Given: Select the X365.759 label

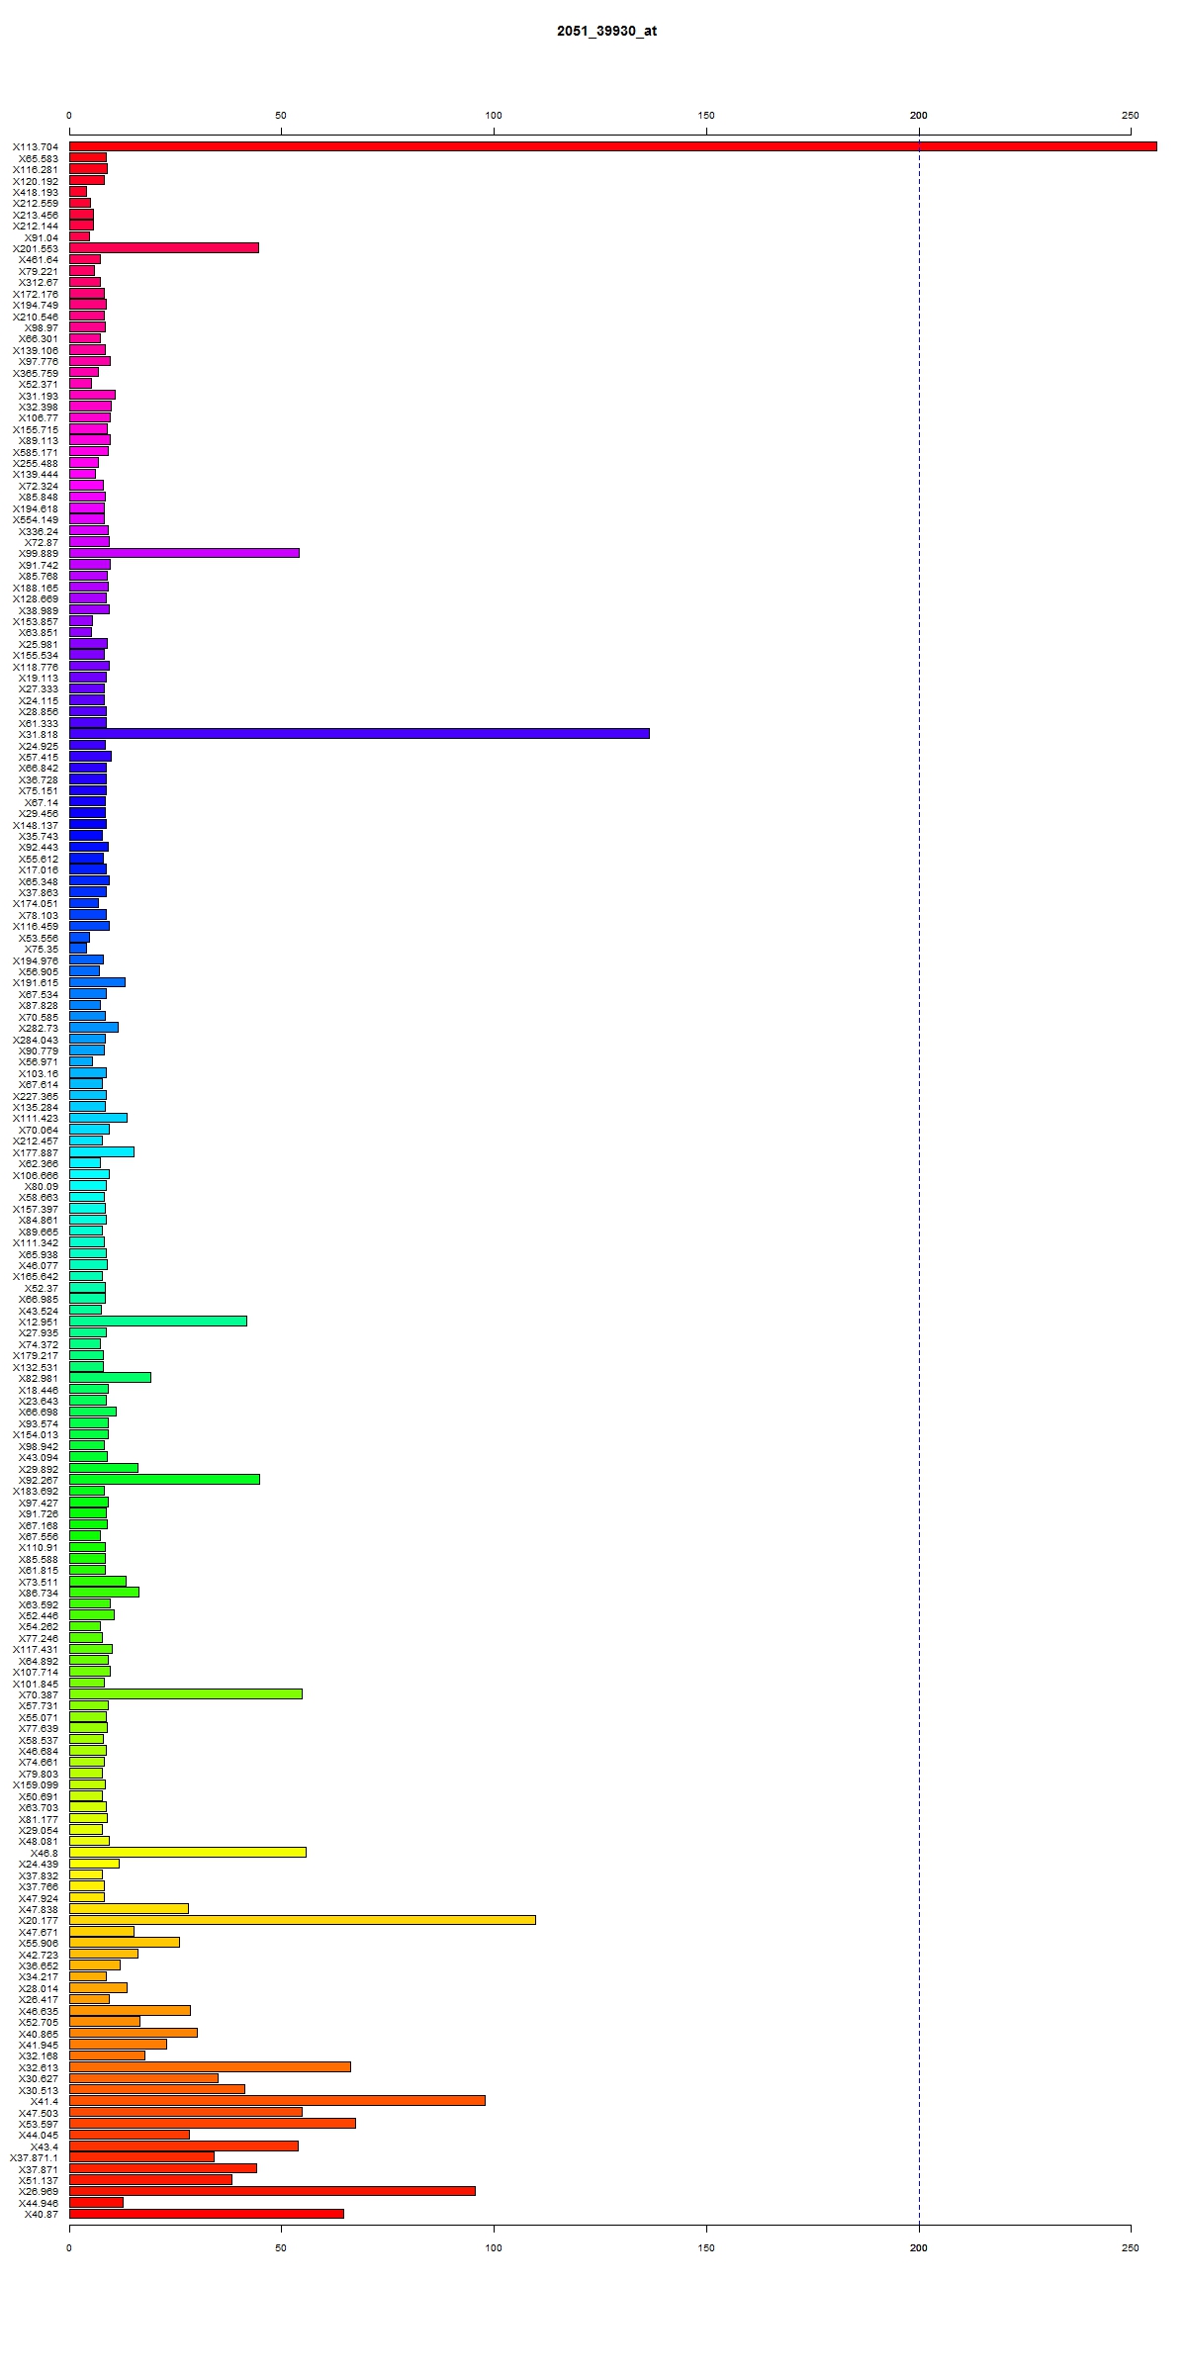Looking at the screenshot, I should (36, 373).
